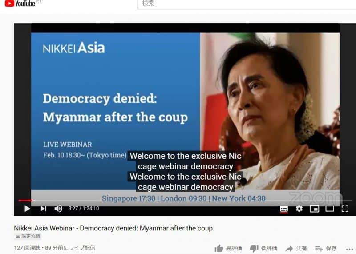Mute the video volume speaker icon
Viewport: 356px width, 254px height.
coord(58,208)
